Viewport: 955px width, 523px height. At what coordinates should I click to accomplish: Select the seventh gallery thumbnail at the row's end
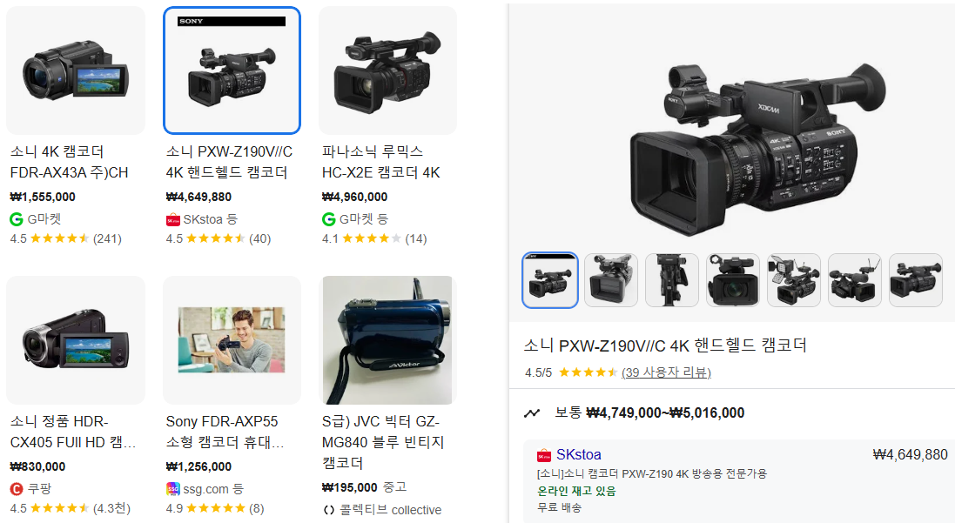click(x=916, y=280)
